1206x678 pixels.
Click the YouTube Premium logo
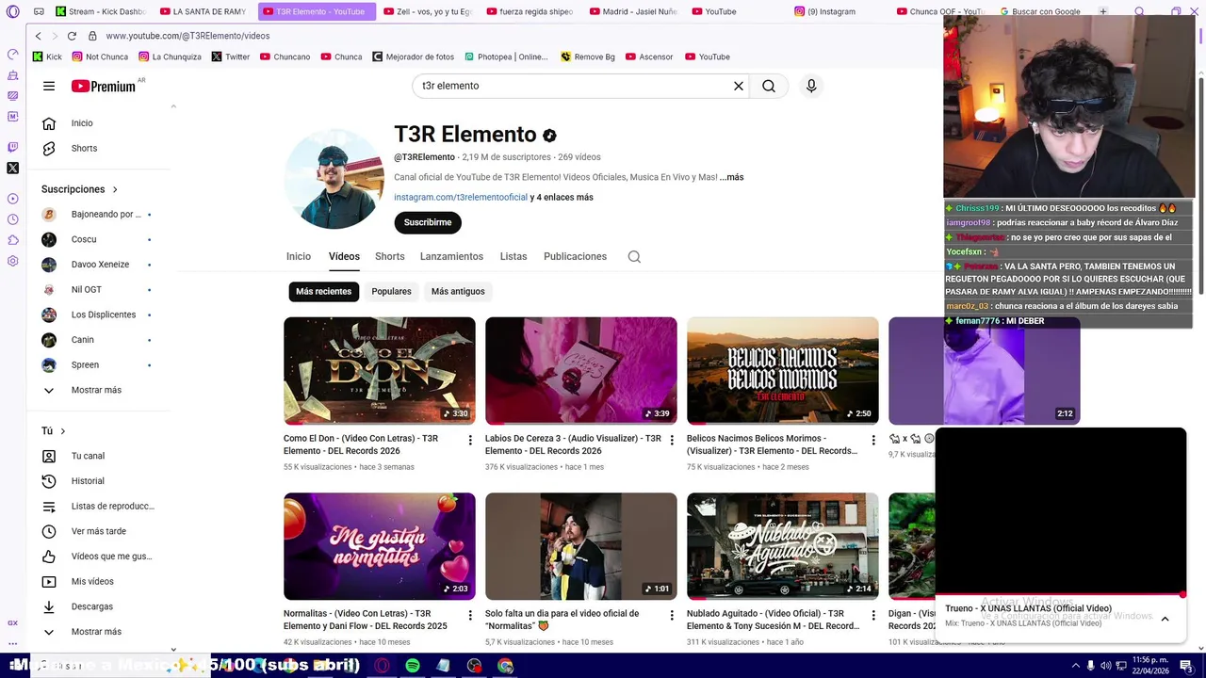[104, 86]
